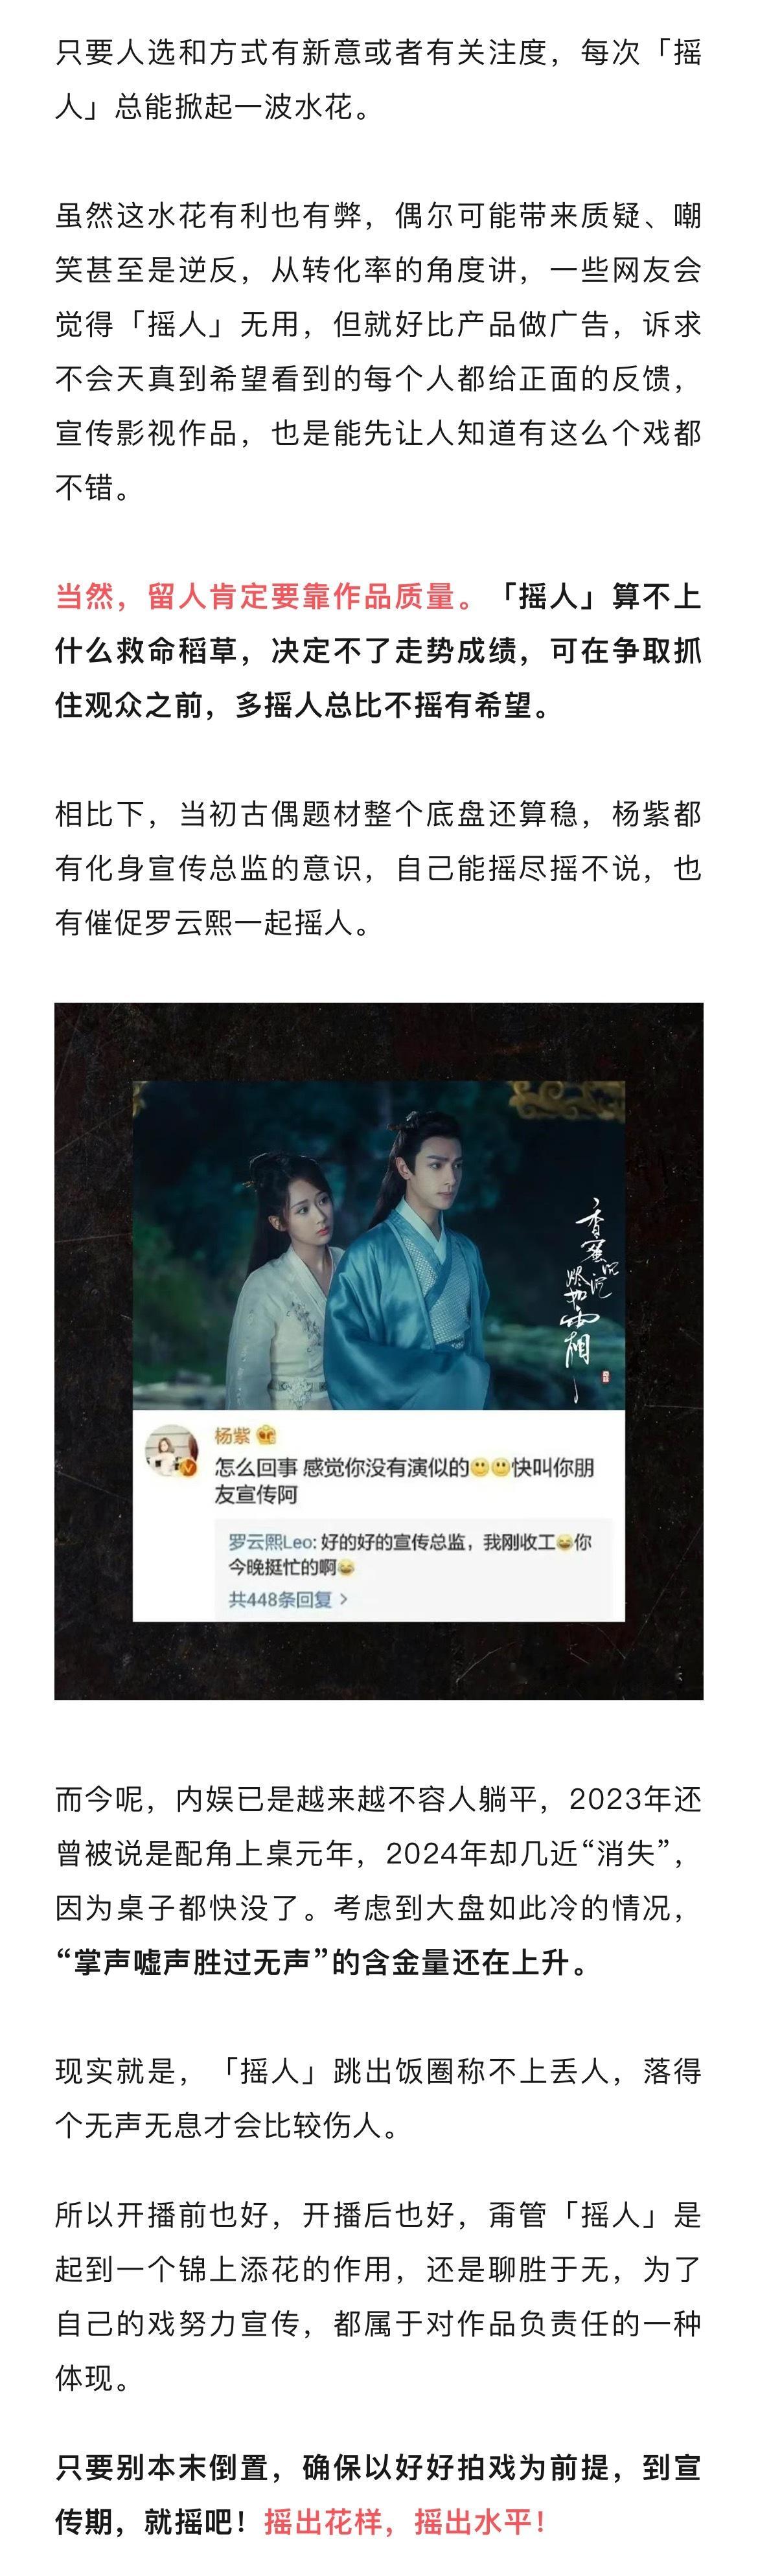Click the badge icon beside 杨紫's name
The image size is (758, 2576).
pos(266,1435)
